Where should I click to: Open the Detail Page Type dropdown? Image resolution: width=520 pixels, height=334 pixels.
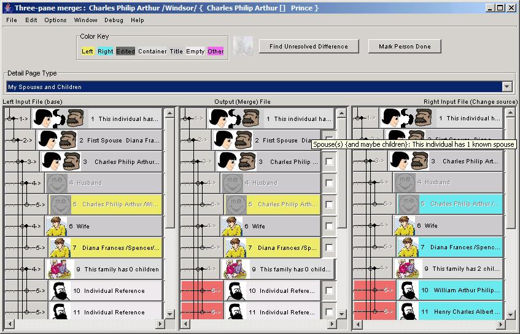pyautogui.click(x=506, y=87)
